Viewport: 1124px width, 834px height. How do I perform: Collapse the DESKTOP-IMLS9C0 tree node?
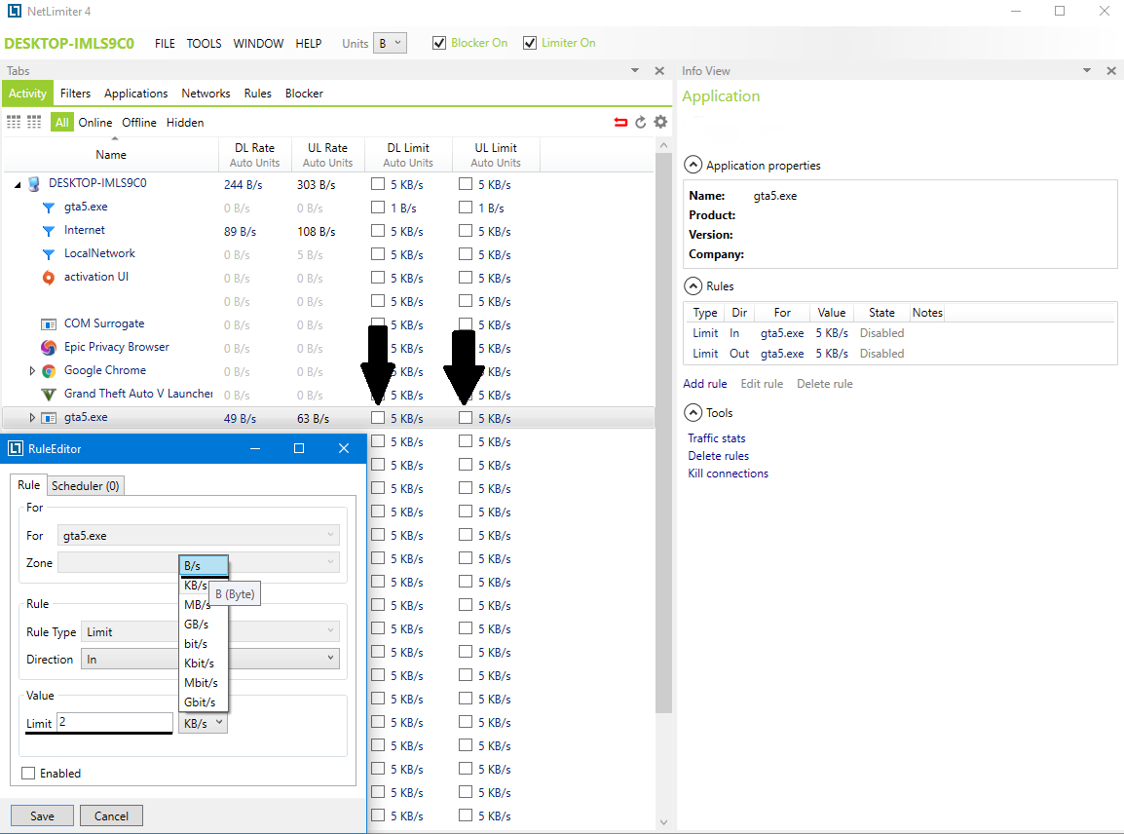click(18, 185)
